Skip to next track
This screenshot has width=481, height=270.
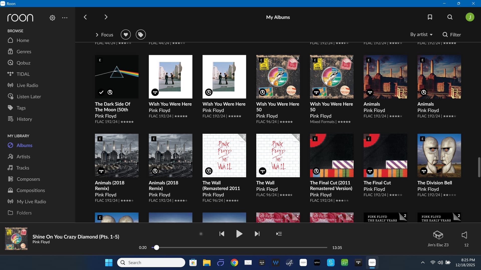(257, 234)
